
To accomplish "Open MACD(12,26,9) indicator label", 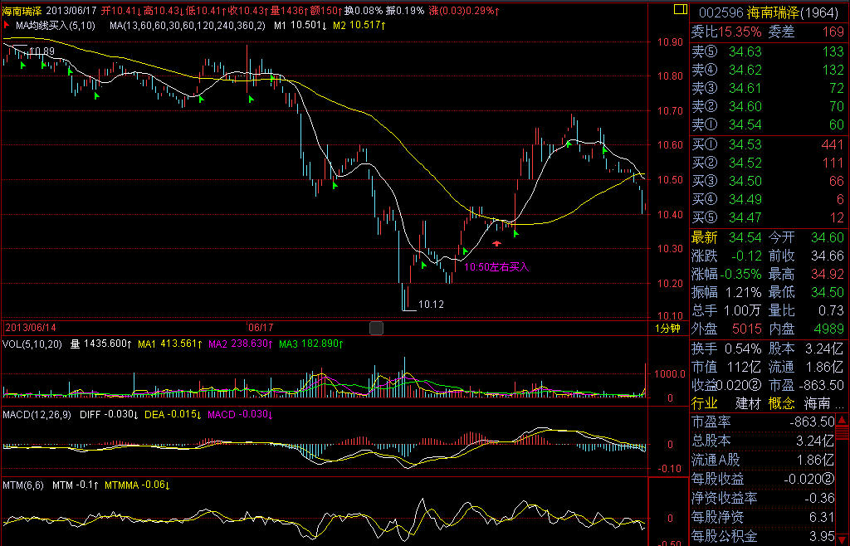I will [37, 413].
